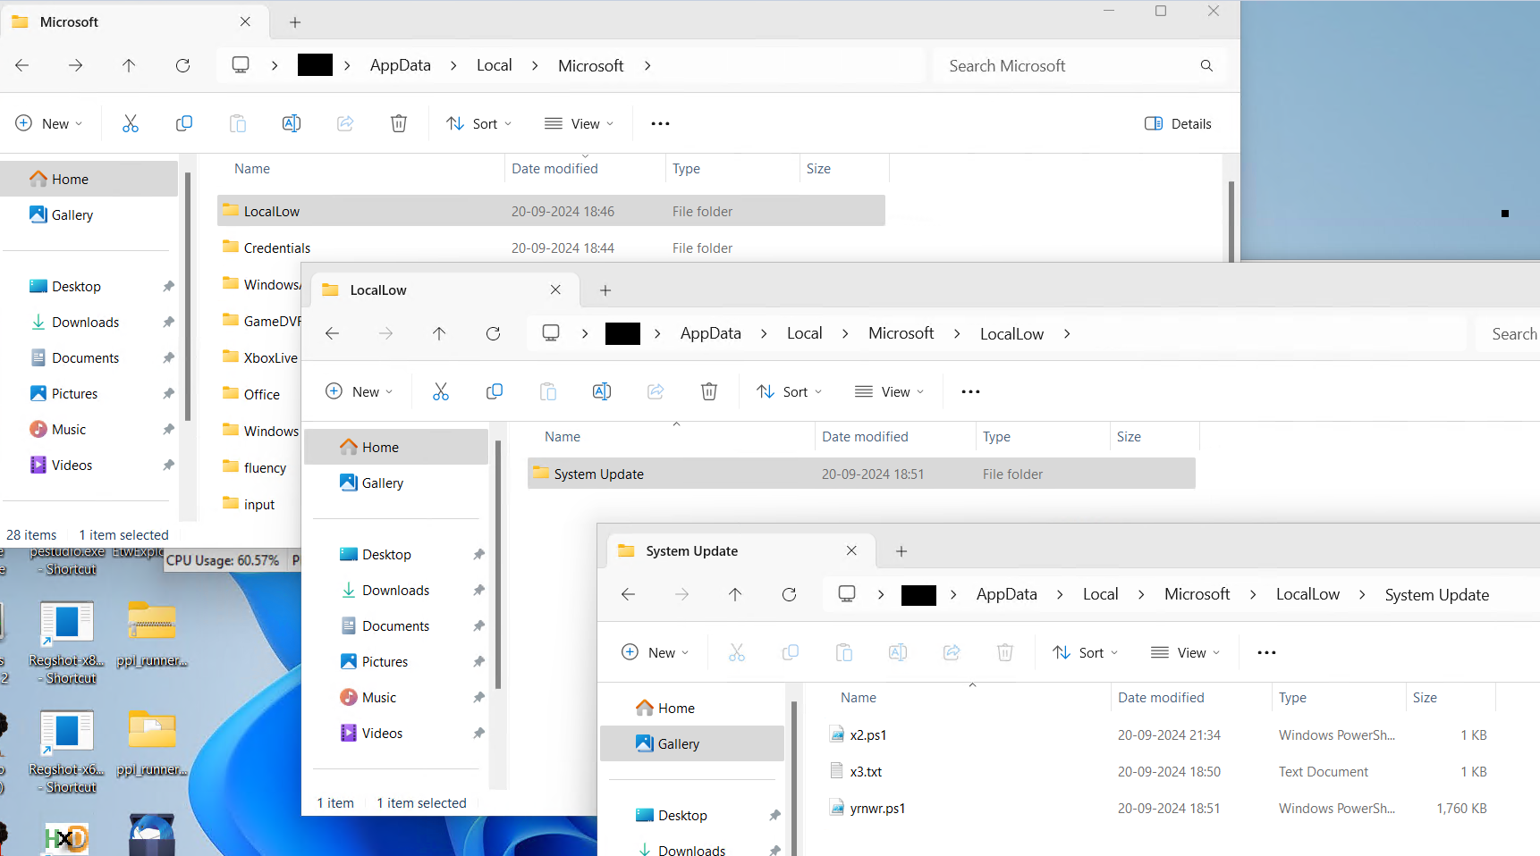
Task: Add new tab beside LocalLow tab
Action: tap(605, 290)
